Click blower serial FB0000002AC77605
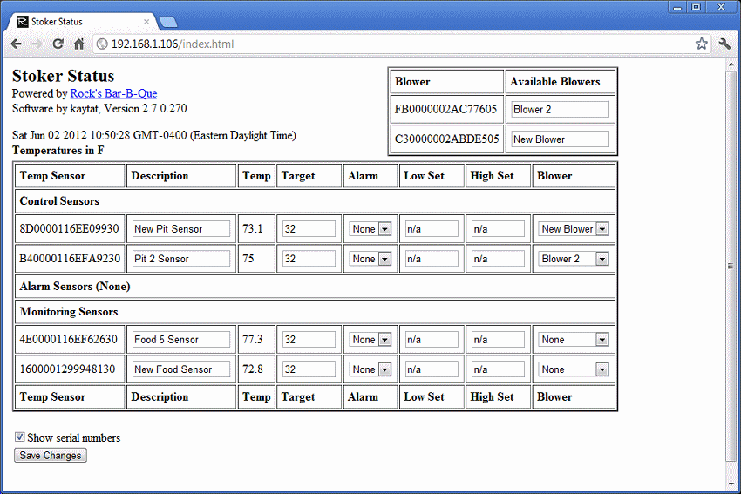The image size is (741, 494). (445, 110)
